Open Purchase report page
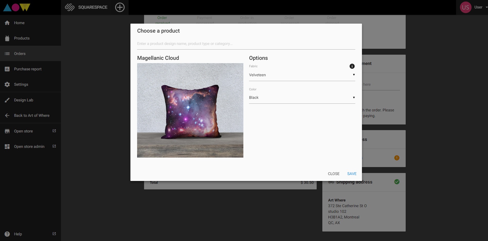 pyautogui.click(x=30, y=69)
